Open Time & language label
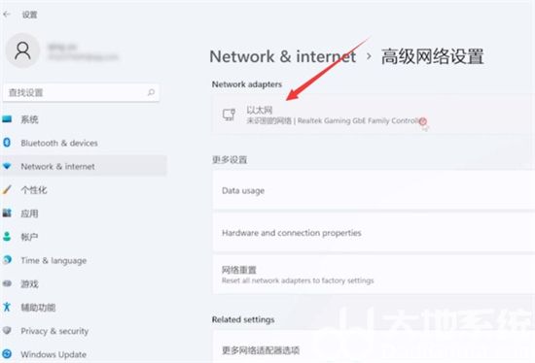Image resolution: width=535 pixels, height=363 pixels. click(53, 261)
